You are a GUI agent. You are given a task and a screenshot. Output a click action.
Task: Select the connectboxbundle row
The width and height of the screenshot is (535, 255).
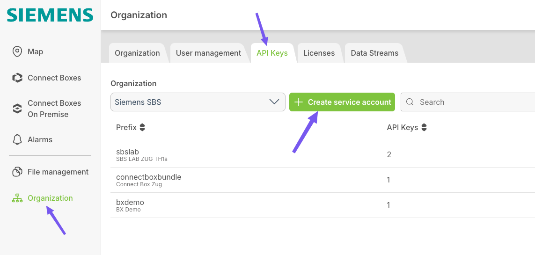click(x=323, y=180)
